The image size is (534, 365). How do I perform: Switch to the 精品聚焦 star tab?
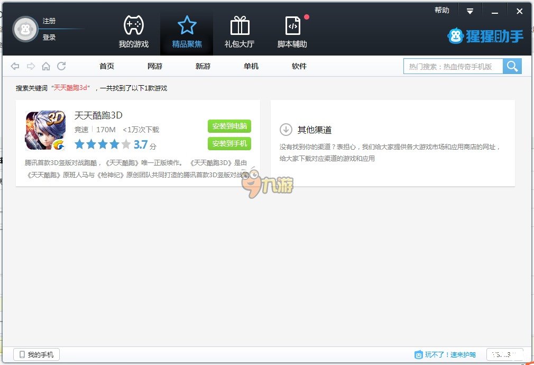point(187,32)
